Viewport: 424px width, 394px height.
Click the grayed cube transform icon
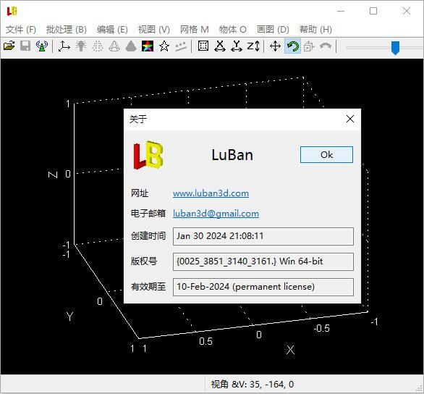coord(309,46)
